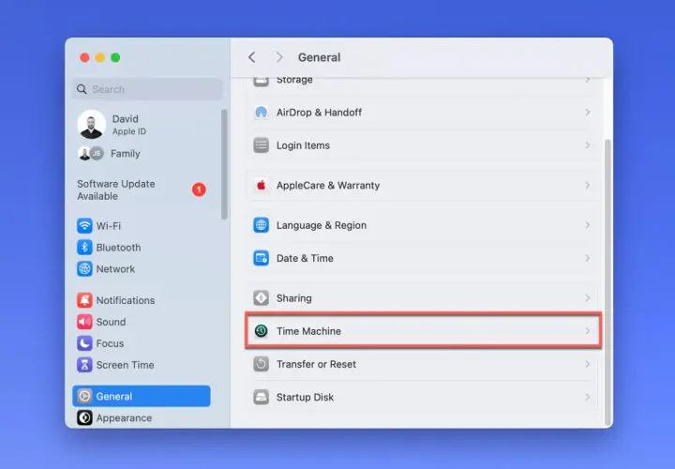Screen dimensions: 675x469
Task: Click the AppleCare & Warranty apple icon
Action: pyautogui.click(x=261, y=185)
